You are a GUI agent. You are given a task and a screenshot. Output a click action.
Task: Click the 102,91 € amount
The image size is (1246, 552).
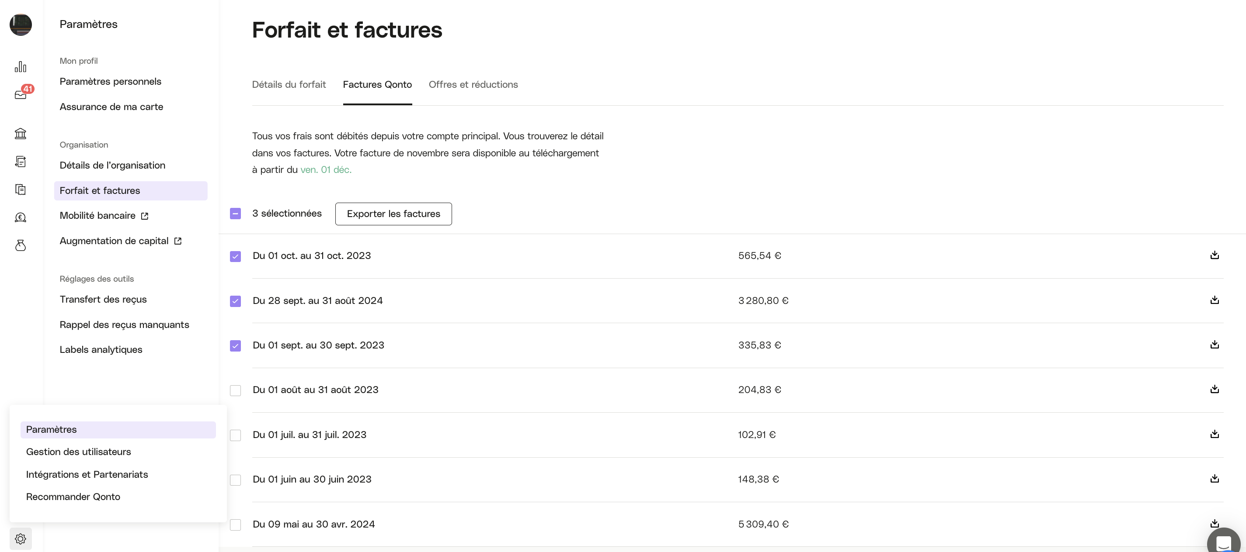pos(756,435)
